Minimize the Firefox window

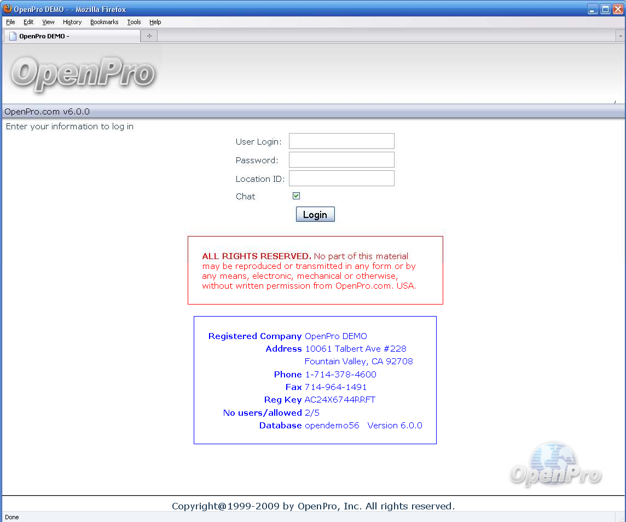click(593, 9)
